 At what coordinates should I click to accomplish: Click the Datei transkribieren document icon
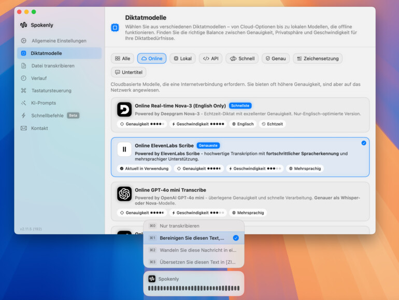point(24,66)
